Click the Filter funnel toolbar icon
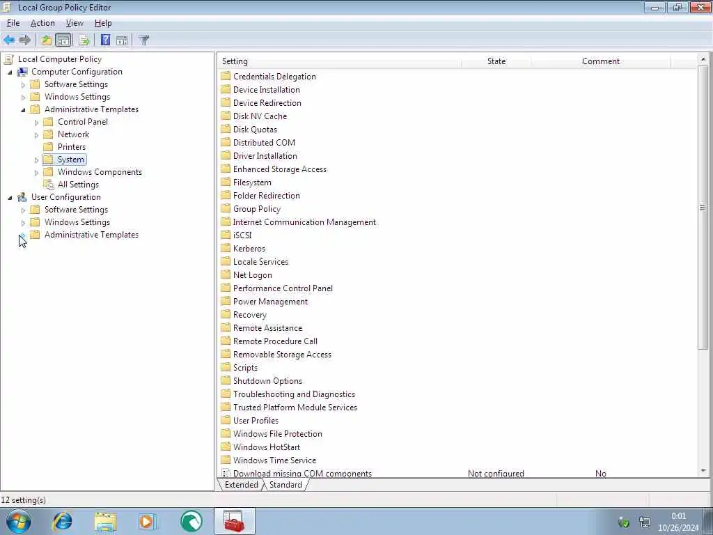 point(143,40)
